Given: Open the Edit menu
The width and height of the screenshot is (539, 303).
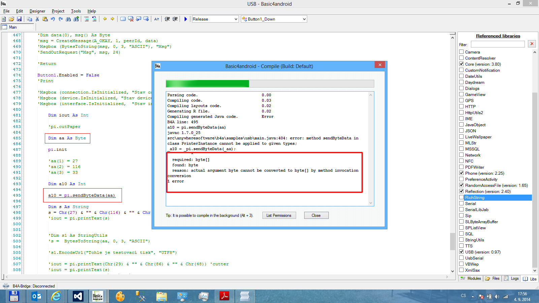Looking at the screenshot, I should (20, 11).
